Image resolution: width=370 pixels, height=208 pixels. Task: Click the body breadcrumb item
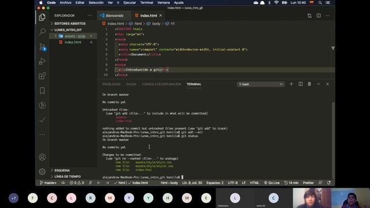pyautogui.click(x=154, y=24)
